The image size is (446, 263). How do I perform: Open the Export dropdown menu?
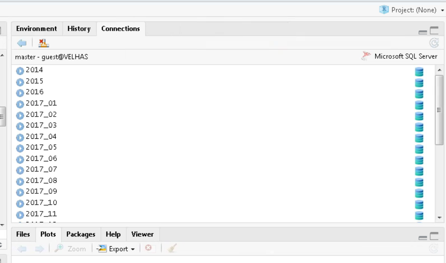116,249
